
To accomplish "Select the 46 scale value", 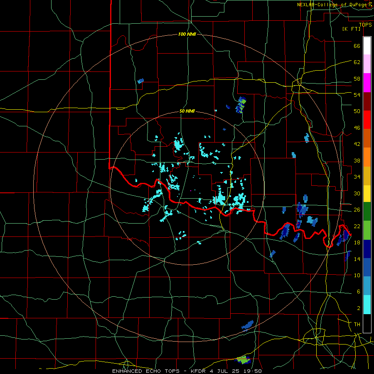I will click(357, 128).
